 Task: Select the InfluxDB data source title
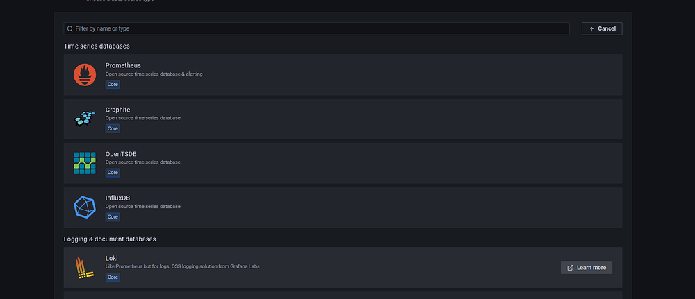click(x=119, y=198)
